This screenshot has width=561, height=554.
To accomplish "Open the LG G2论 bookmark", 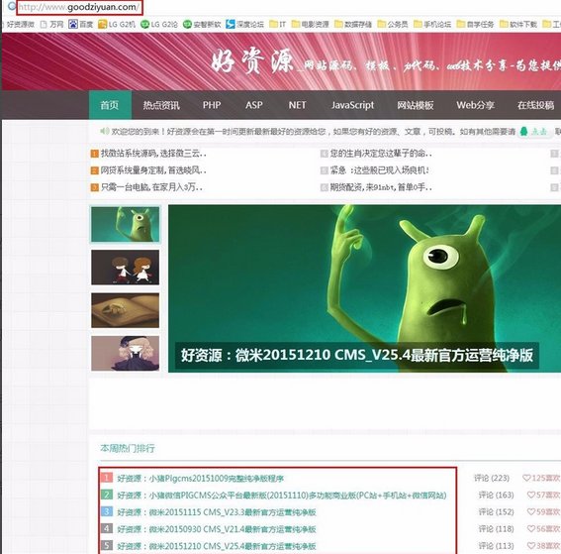I will pos(159,25).
